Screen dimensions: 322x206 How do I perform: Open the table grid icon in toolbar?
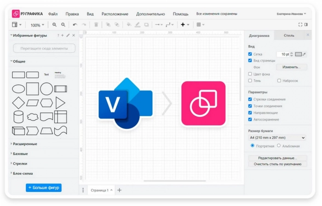[x=199, y=25]
